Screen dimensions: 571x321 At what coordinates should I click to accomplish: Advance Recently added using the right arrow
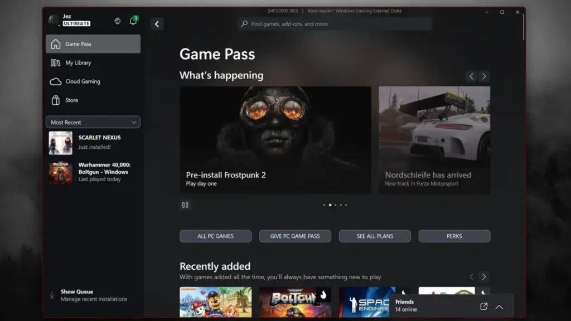point(484,276)
